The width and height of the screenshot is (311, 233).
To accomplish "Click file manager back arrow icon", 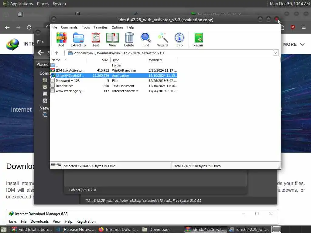I will tap(40, 52).
